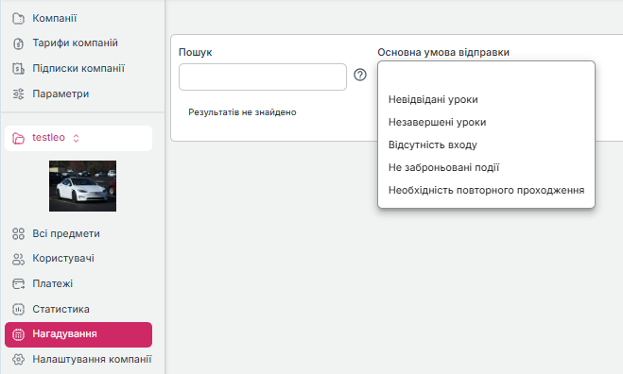
Task: Click the Налаштування компанії gear icon
Action: click(18, 359)
